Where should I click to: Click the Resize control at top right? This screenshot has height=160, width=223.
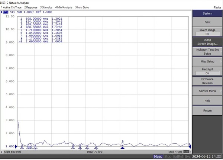(217, 7)
